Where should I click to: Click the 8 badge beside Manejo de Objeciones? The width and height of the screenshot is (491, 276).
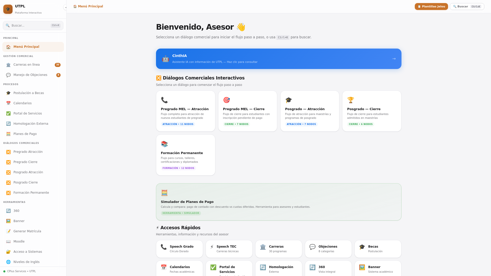[58, 75]
